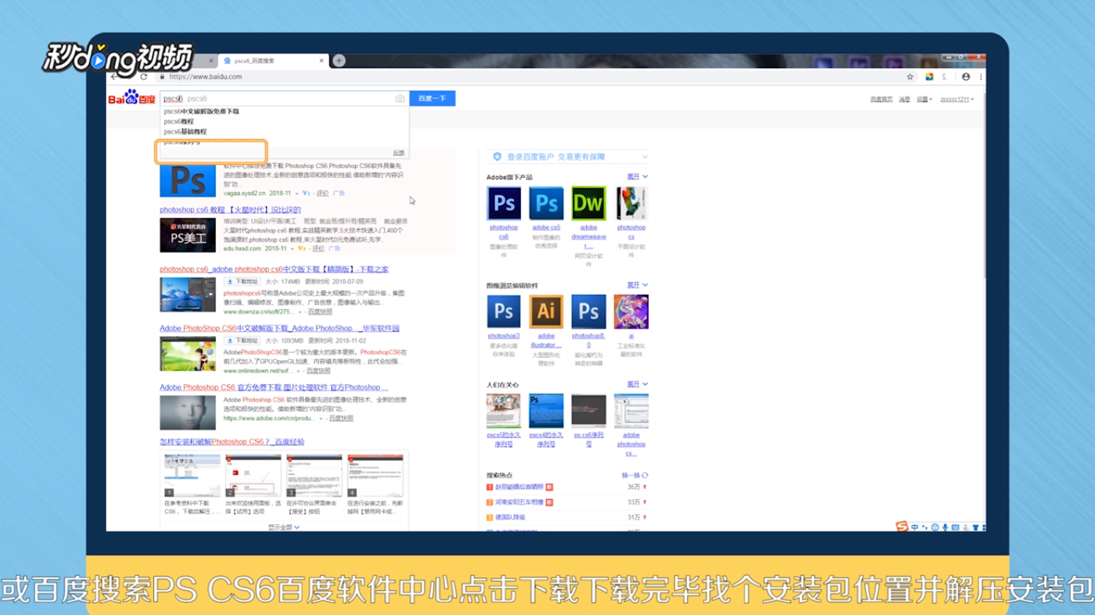Click the shield icon beside 登录百度账户
This screenshot has width=1095, height=615.
(497, 157)
